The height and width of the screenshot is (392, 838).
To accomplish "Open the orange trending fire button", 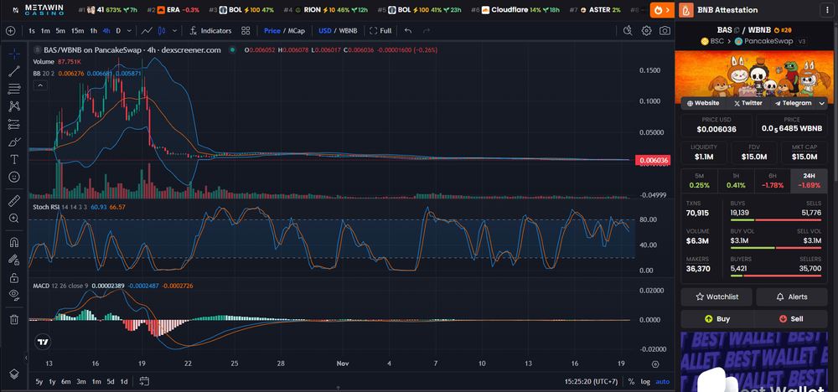I will (x=662, y=9).
